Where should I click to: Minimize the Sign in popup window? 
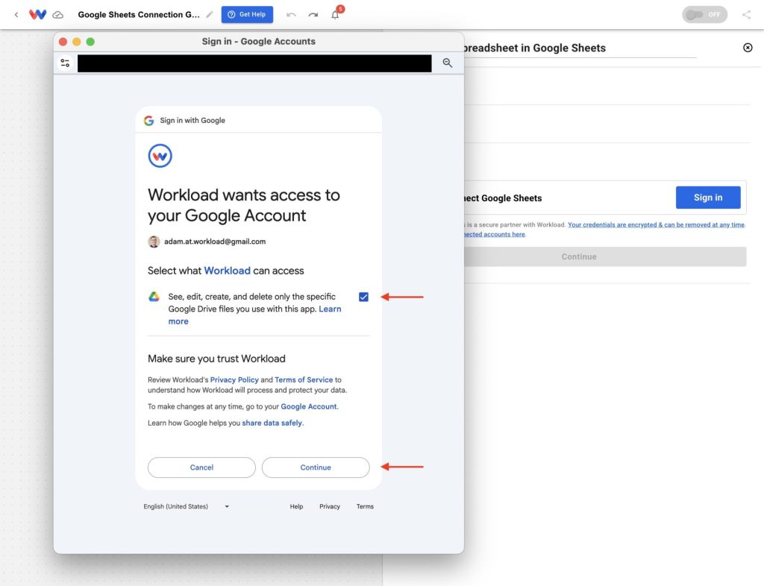coord(77,42)
